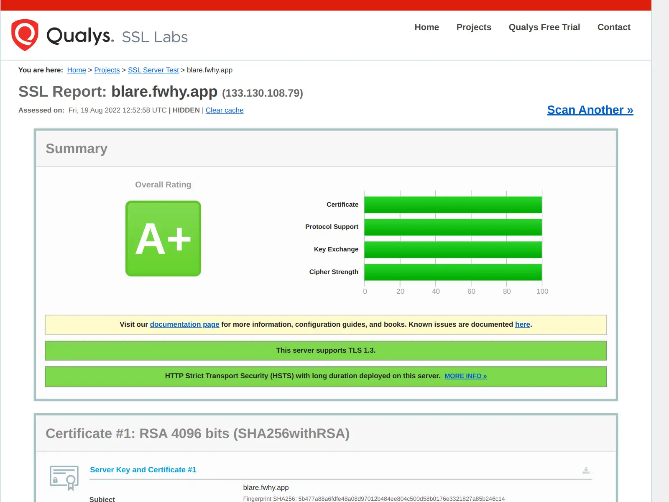
Task: Download the server certificate #1
Action: 586,471
